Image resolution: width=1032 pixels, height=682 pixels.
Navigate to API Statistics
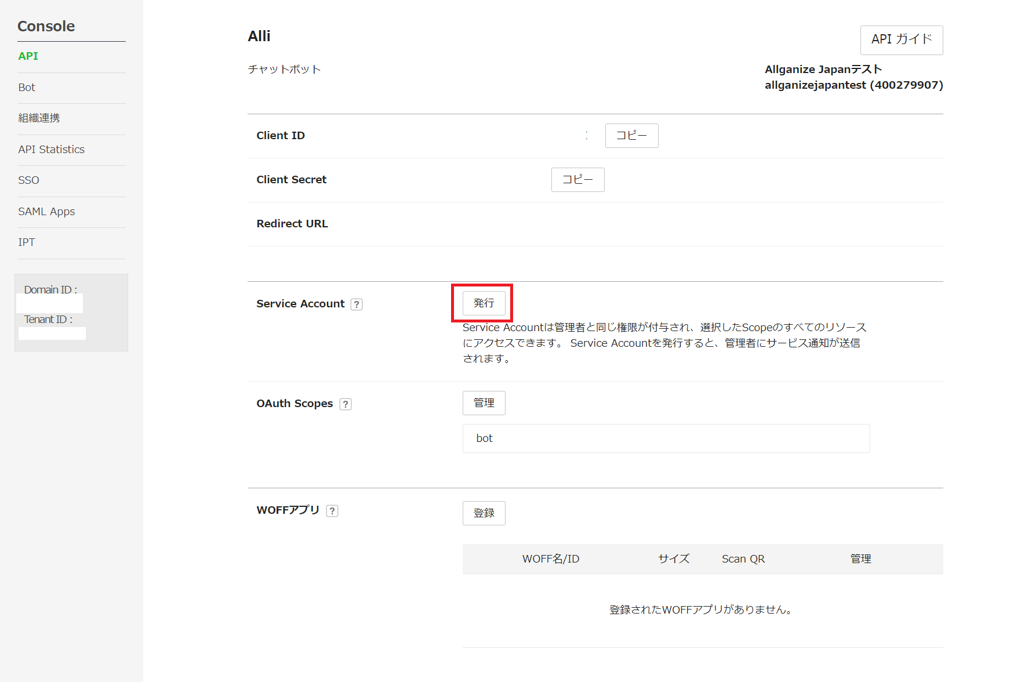tap(51, 150)
